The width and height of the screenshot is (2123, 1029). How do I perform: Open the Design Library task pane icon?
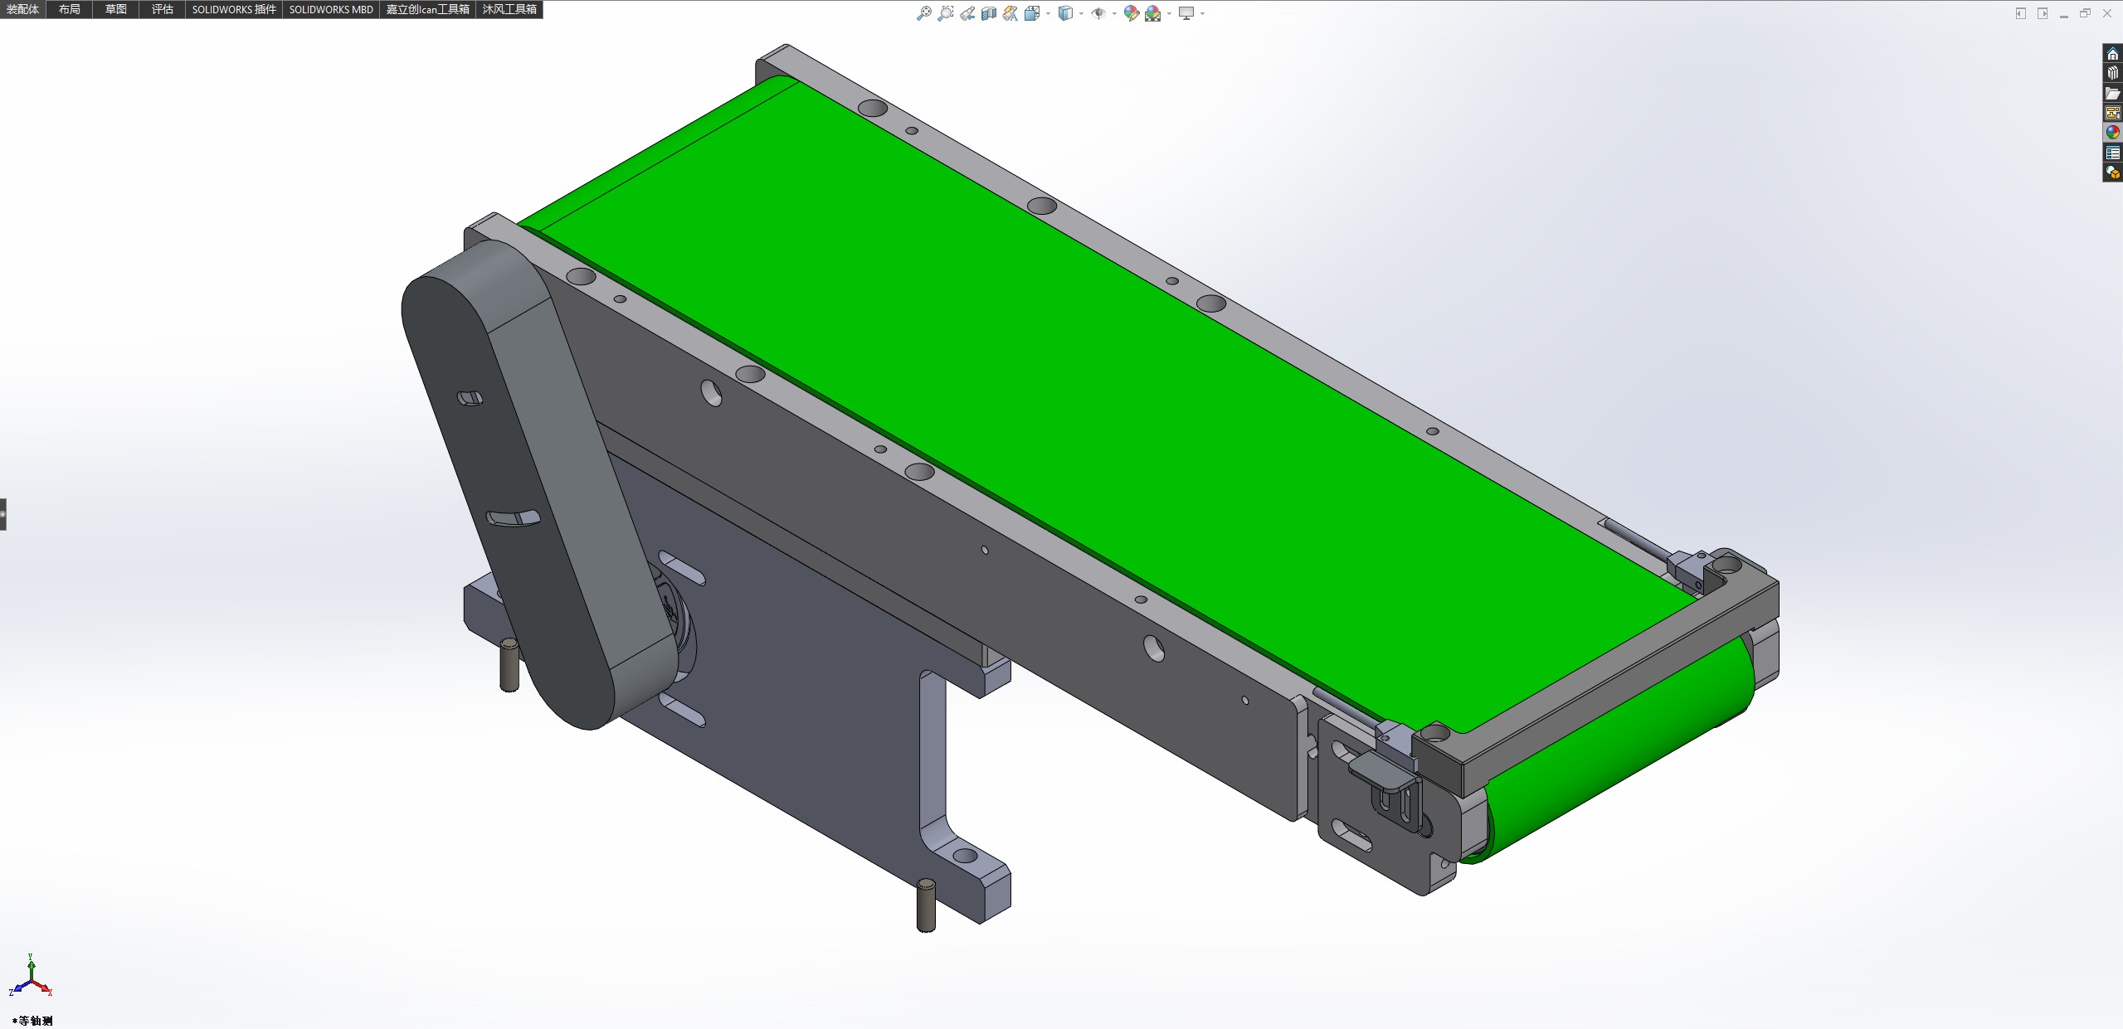2112,73
